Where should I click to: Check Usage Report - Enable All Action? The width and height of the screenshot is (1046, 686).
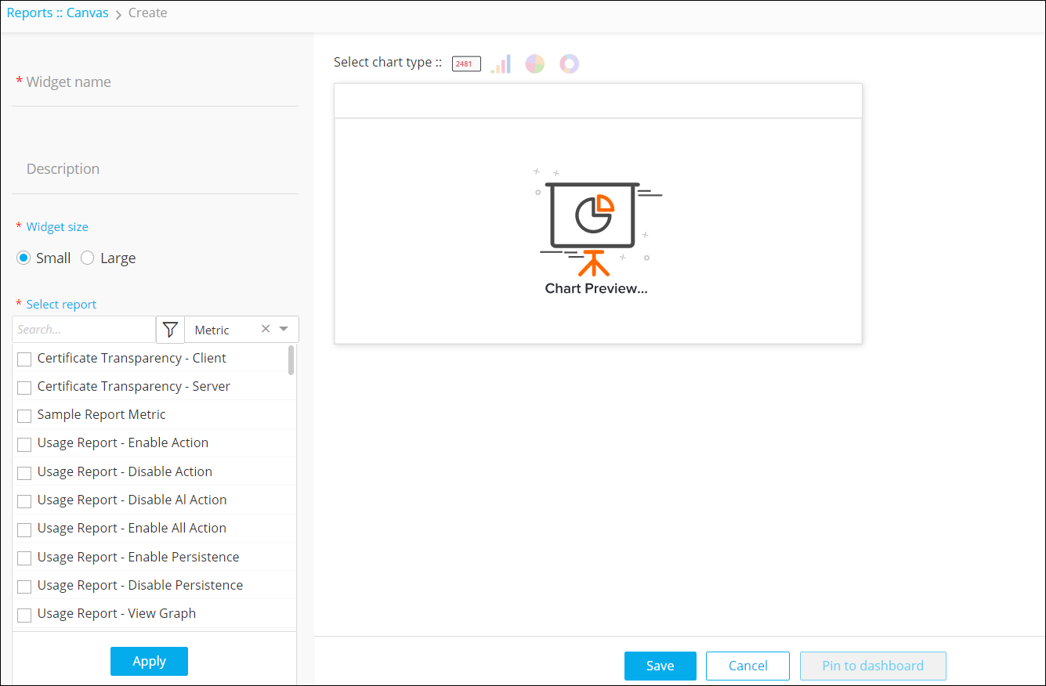click(24, 529)
